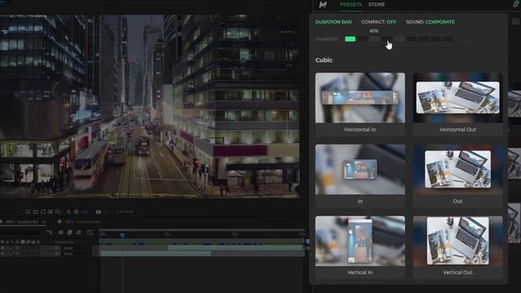Image resolution: width=521 pixels, height=293 pixels.
Task: Click the blue exposure value in viewer toolbar
Action: [84, 212]
